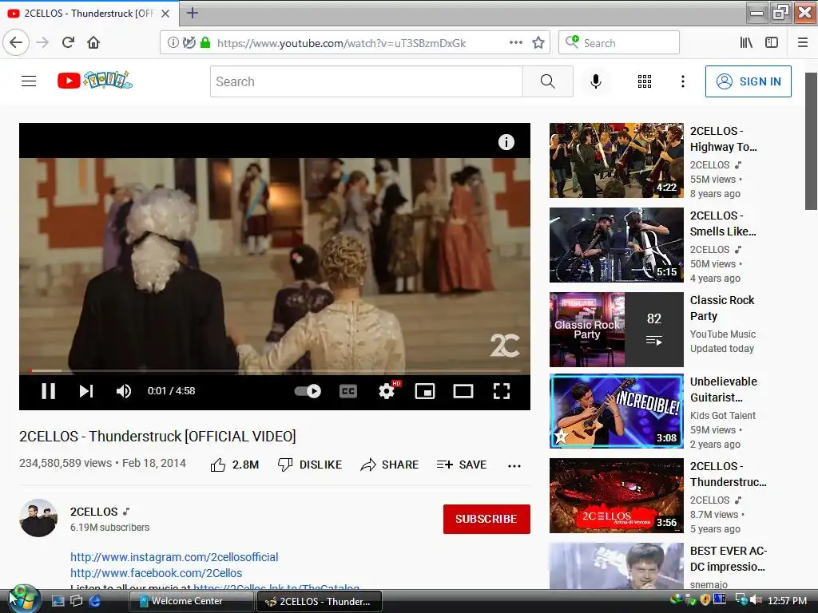Switch to theater mode view

[463, 391]
